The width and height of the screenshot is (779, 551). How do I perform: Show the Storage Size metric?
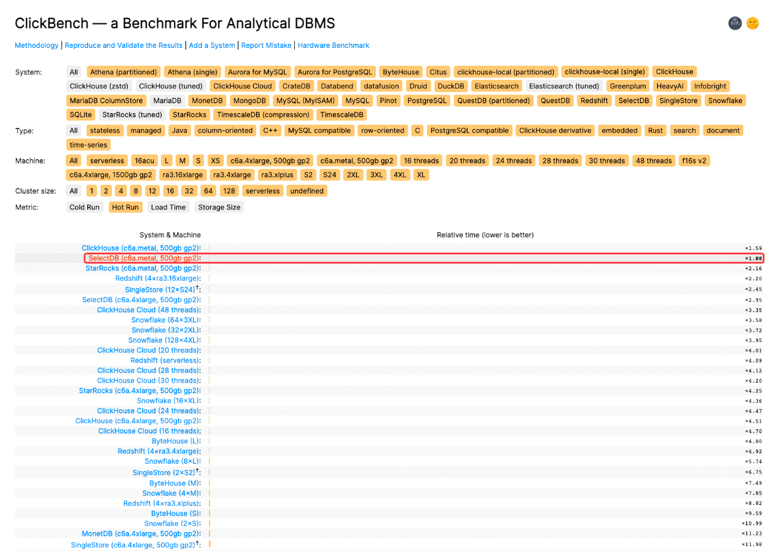coord(219,207)
